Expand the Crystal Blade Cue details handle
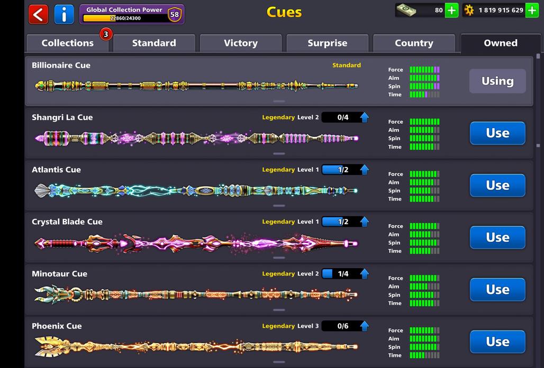 tap(279, 257)
